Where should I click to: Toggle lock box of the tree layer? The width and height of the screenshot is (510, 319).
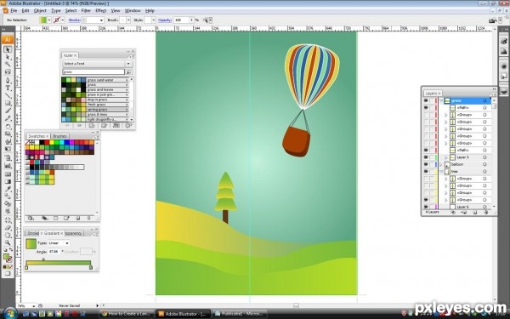tap(432, 172)
